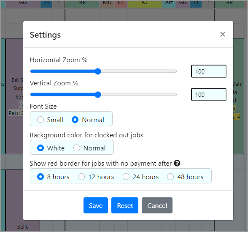
Task: Select 48 hours red border option
Action: (170, 177)
